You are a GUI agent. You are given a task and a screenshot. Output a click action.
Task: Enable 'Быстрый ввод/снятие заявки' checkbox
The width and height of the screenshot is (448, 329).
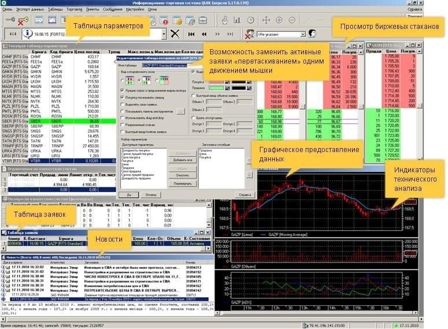click(x=122, y=132)
